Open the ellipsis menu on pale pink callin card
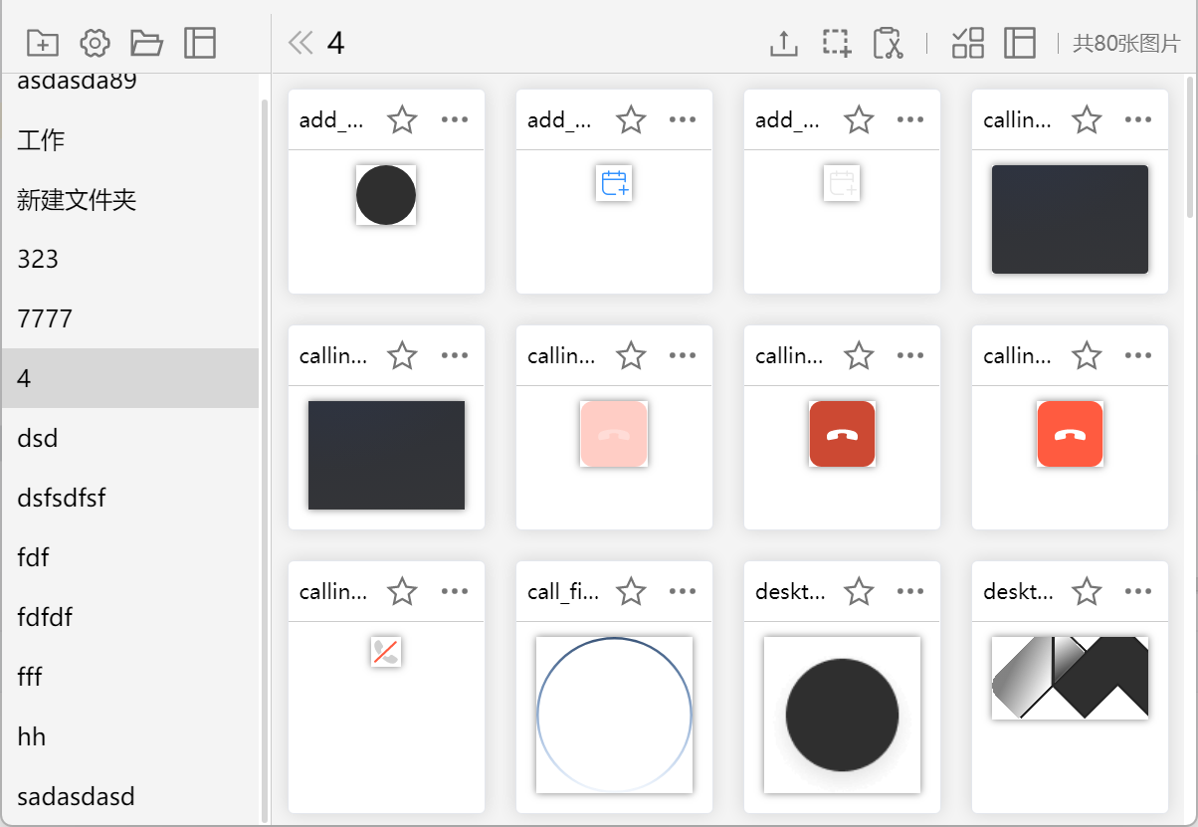The height and width of the screenshot is (827, 1198). 683,355
